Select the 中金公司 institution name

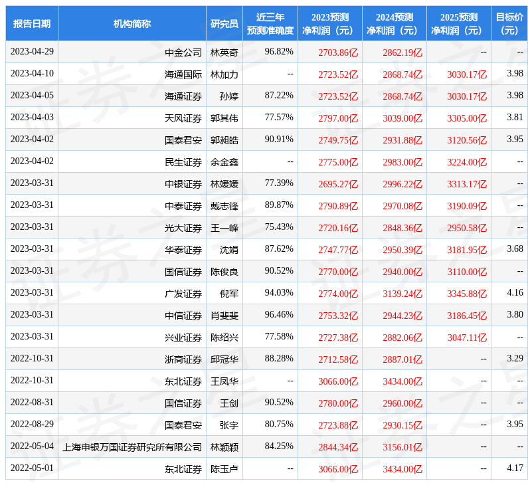click(183, 52)
